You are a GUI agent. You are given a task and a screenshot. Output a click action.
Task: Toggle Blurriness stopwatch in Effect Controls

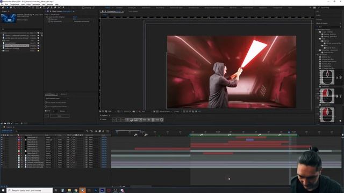tap(49, 19)
